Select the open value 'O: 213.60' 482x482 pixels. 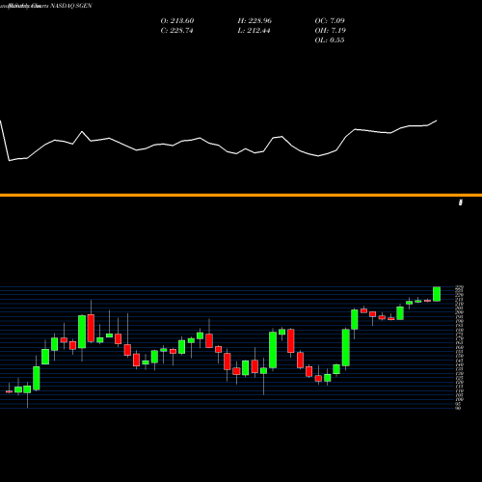(177, 21)
